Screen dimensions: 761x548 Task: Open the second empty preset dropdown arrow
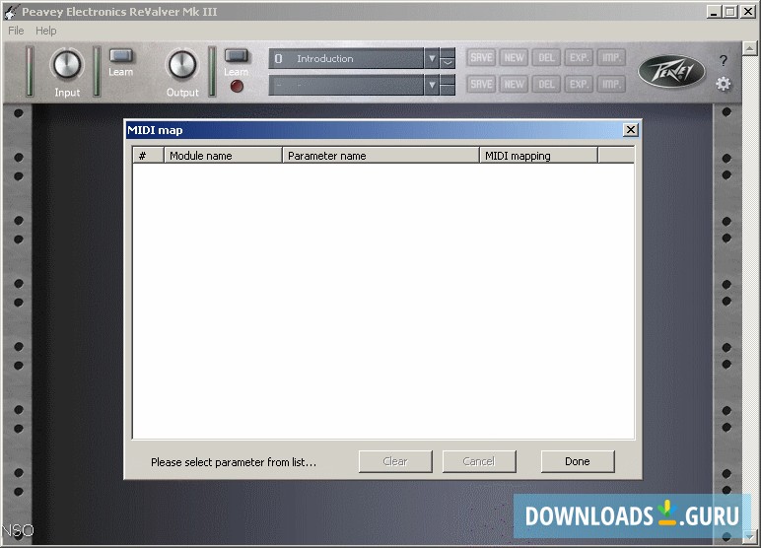click(432, 86)
